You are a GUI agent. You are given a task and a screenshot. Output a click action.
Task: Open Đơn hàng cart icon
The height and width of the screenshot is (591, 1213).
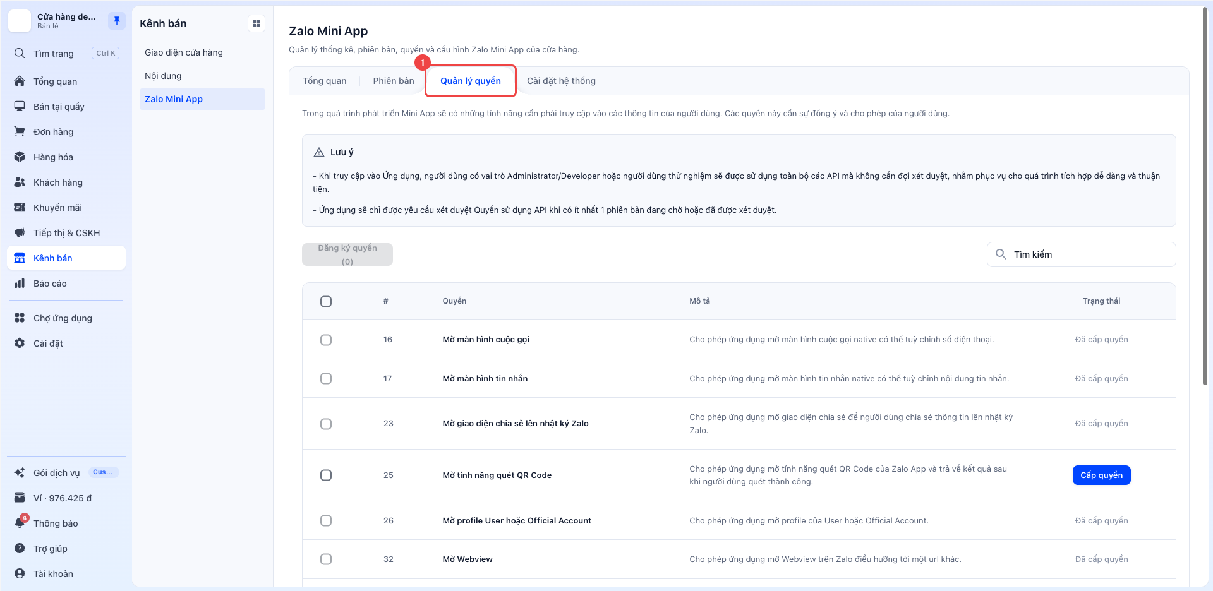[x=20, y=131]
